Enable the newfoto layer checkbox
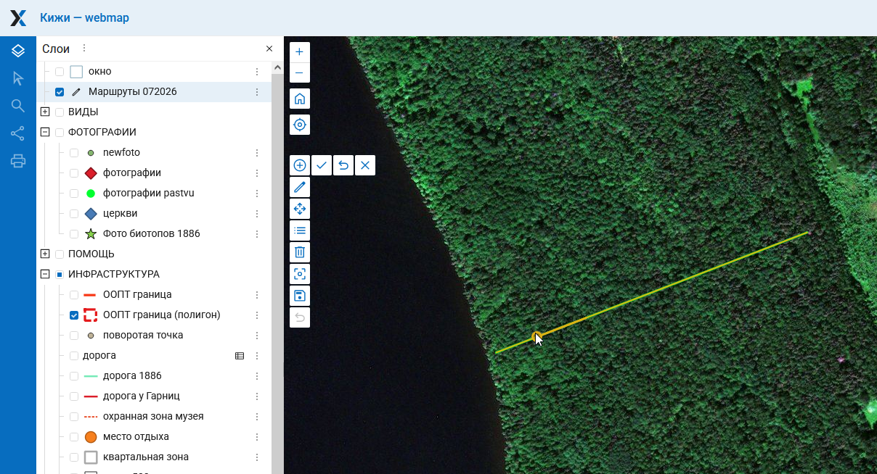This screenshot has height=474, width=877. coord(74,153)
